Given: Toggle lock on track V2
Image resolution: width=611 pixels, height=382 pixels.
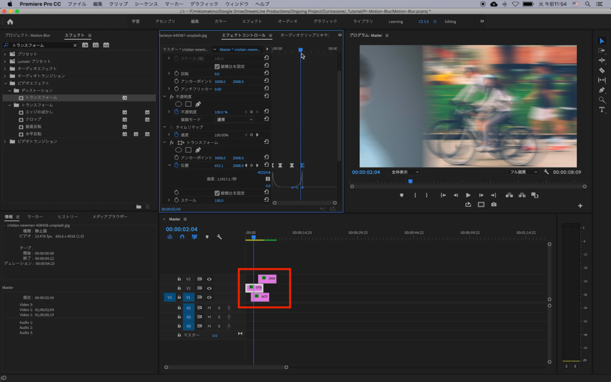Looking at the screenshot, I should tap(179, 288).
